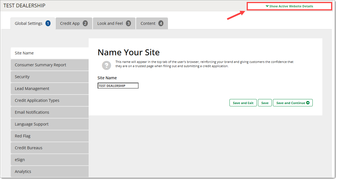Select Credit Bureaus in sidebar
The height and width of the screenshot is (180, 337).
click(x=49, y=148)
